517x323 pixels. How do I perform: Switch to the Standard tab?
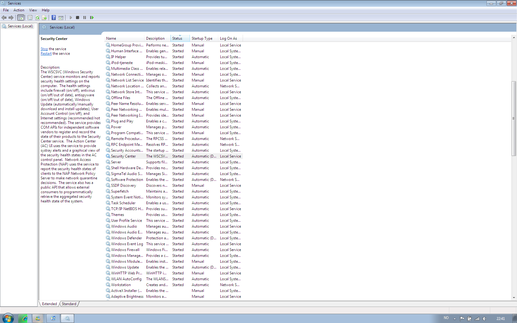[69, 304]
